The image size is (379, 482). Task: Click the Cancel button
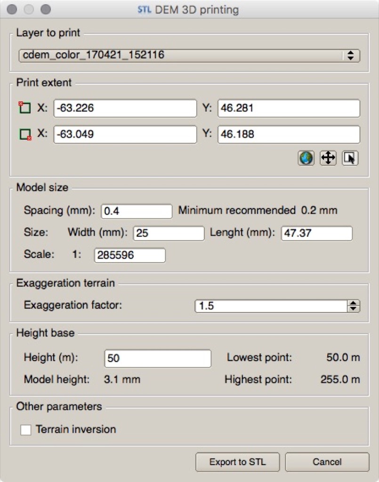(x=327, y=462)
